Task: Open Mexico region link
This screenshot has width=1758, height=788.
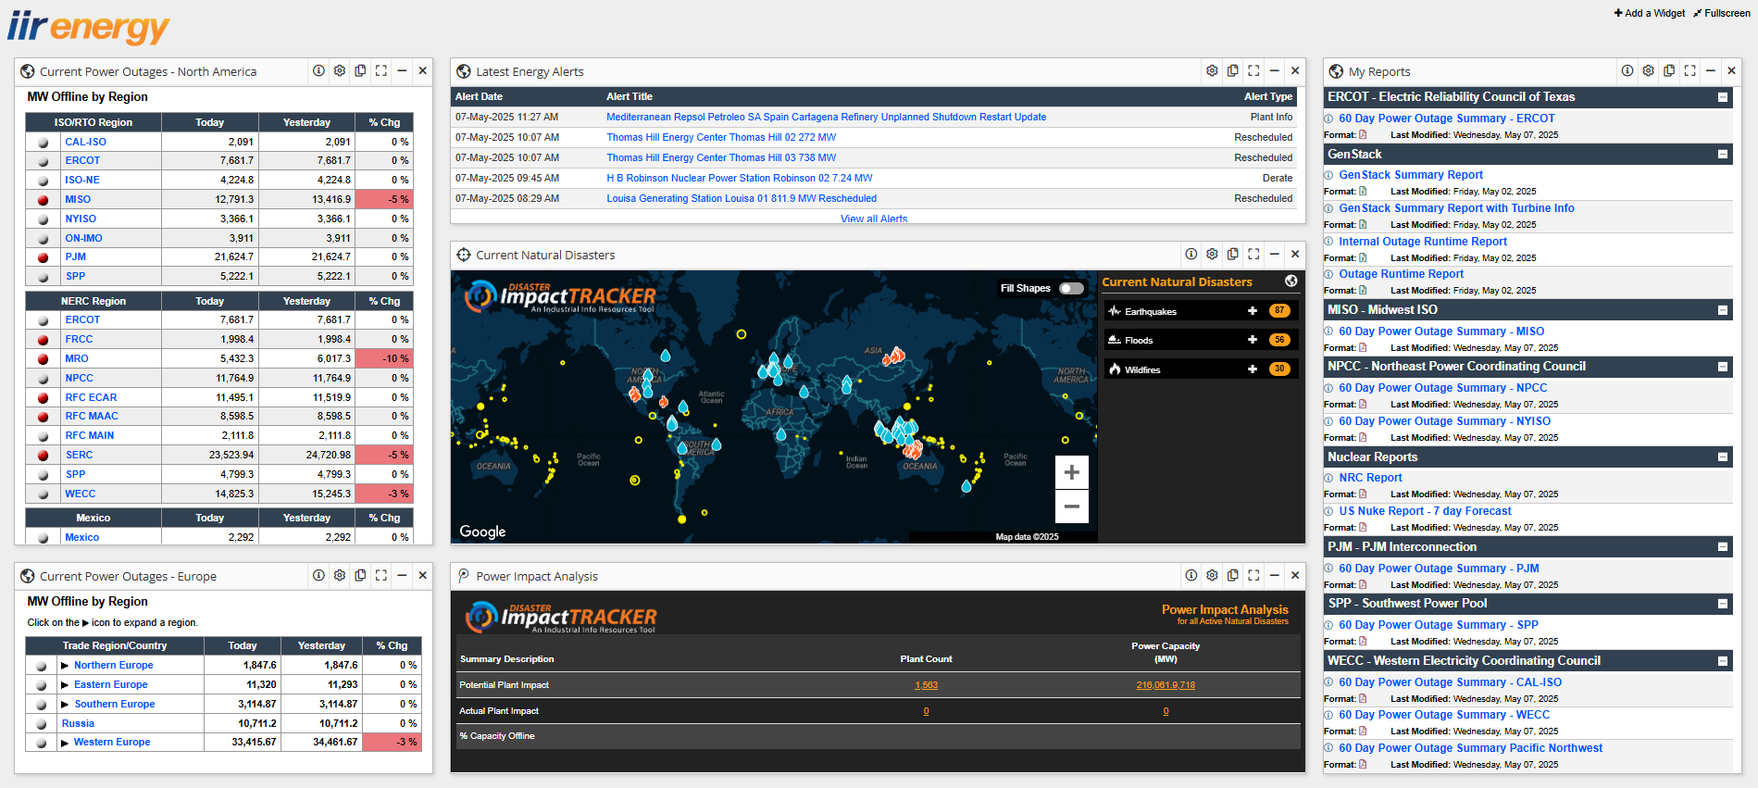Action: (x=81, y=537)
